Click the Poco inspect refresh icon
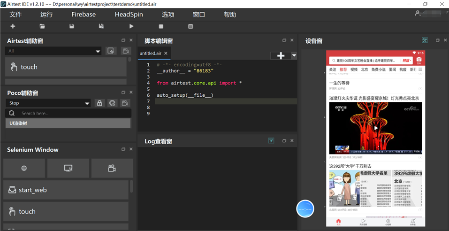The width and height of the screenshot is (449, 231). coord(113,103)
